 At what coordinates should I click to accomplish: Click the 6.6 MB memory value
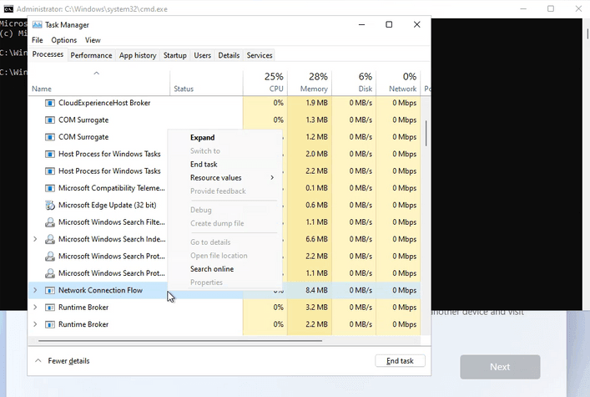(x=316, y=239)
